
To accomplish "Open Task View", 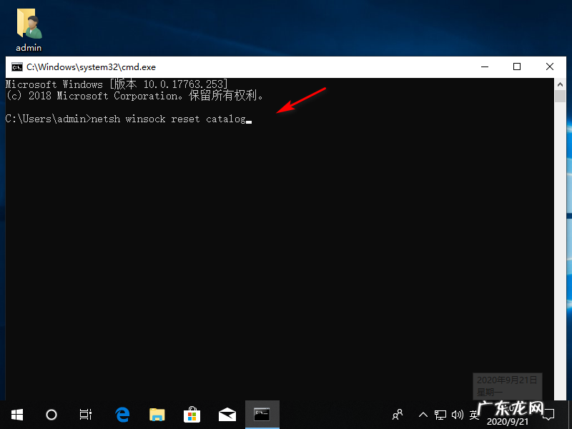I will pos(86,415).
